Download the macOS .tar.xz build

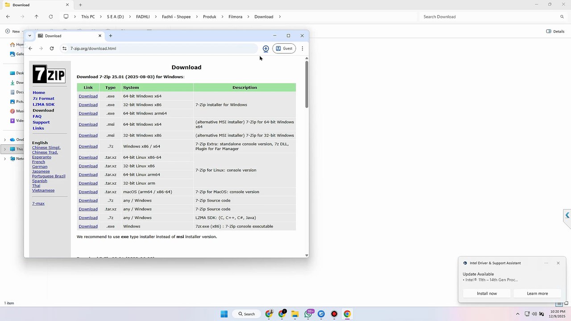pos(88,192)
